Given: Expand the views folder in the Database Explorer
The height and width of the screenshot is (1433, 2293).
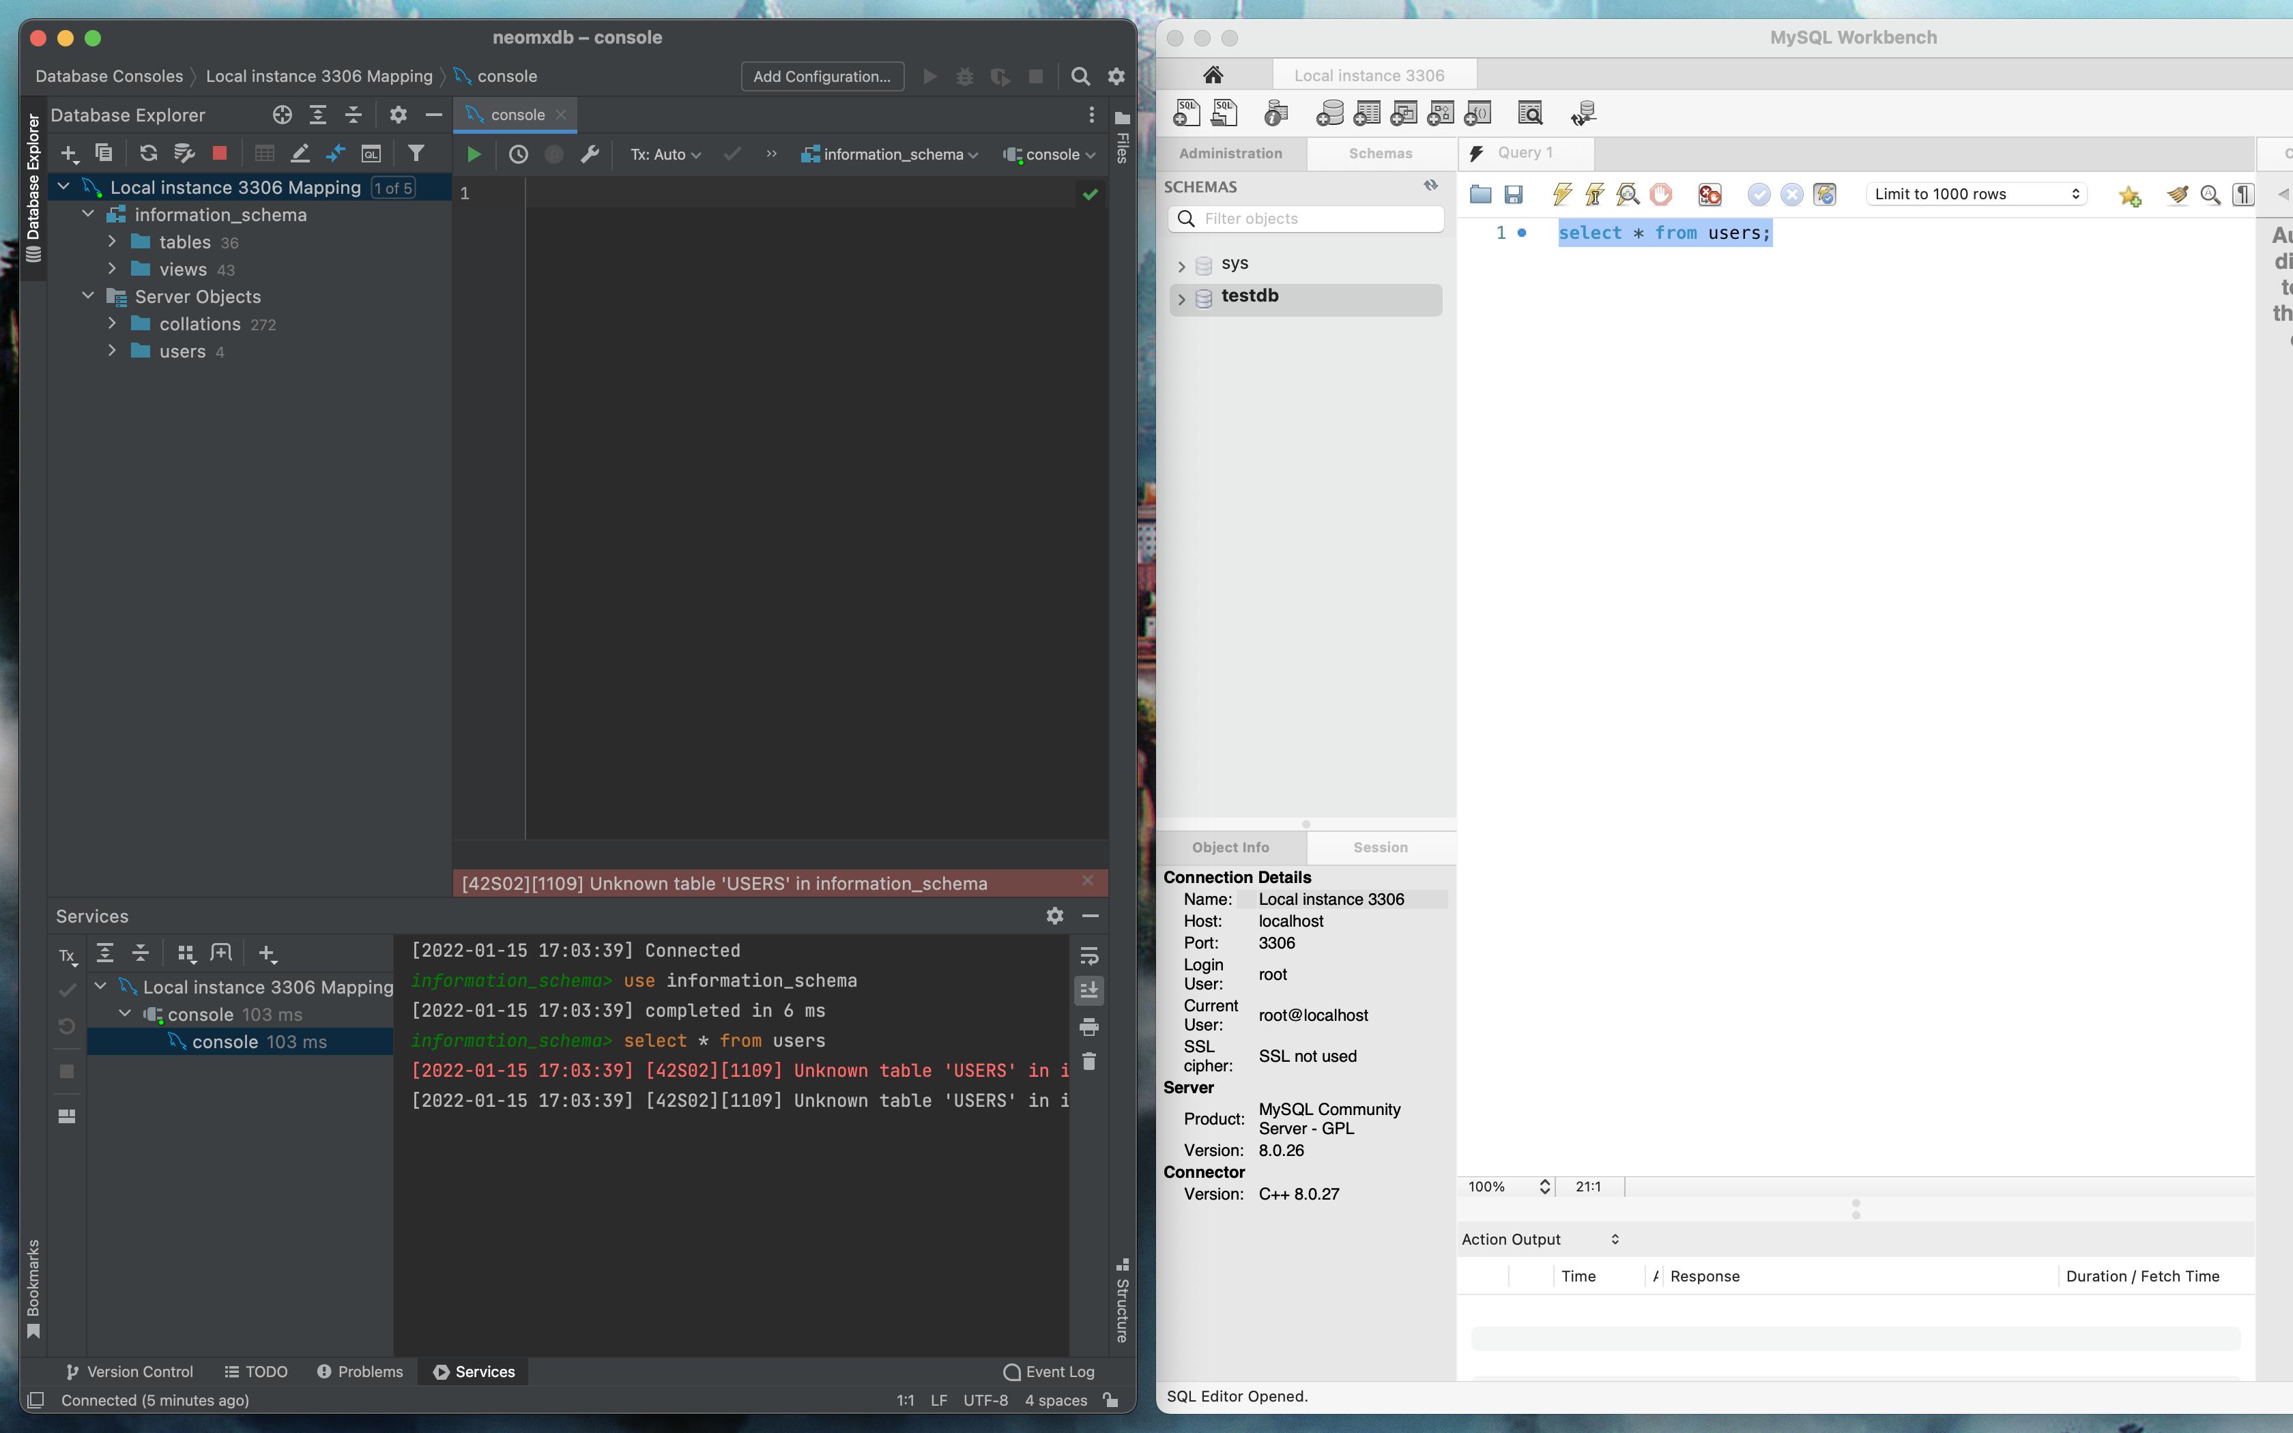Looking at the screenshot, I should click(112, 269).
